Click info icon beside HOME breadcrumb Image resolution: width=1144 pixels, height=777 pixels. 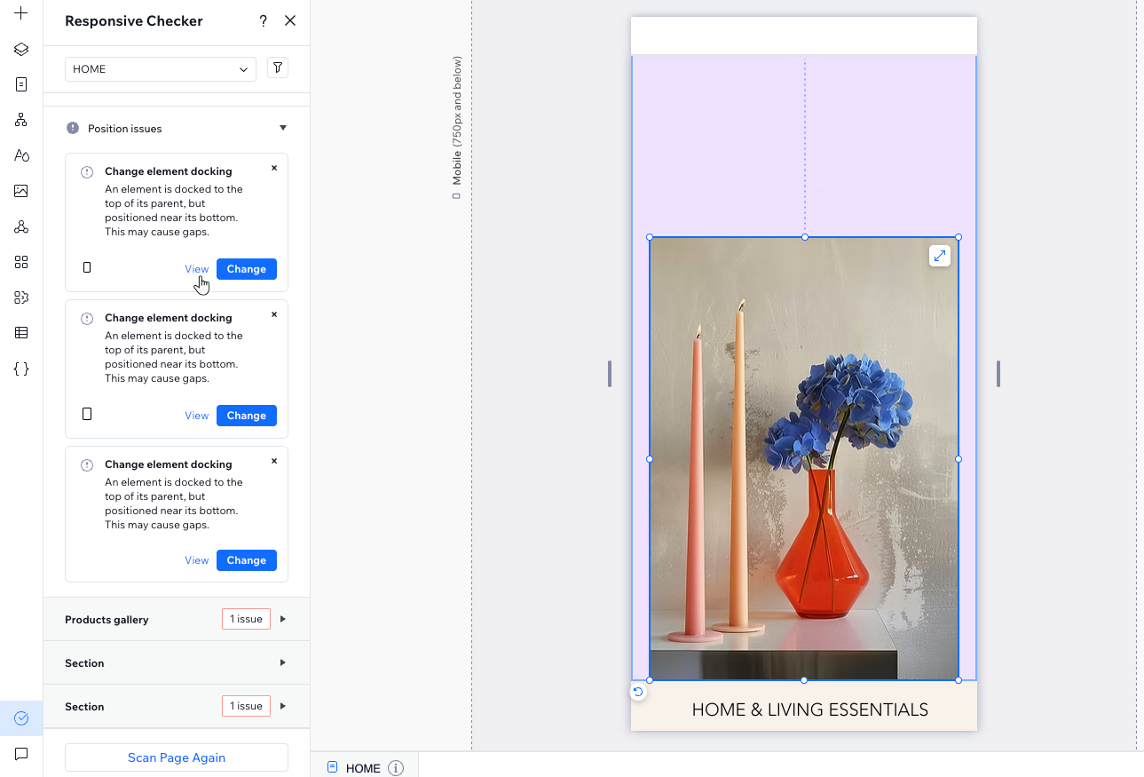[396, 768]
